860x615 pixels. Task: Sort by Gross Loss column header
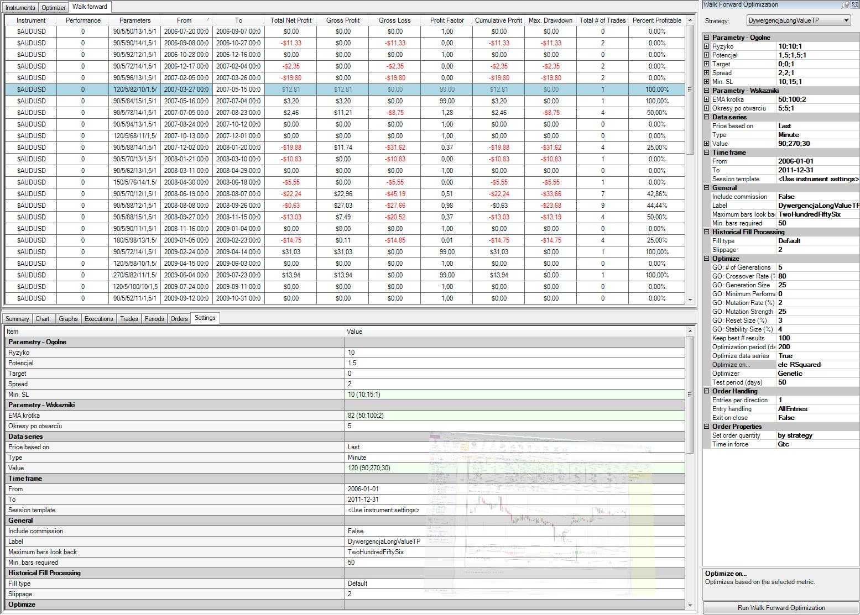[395, 20]
